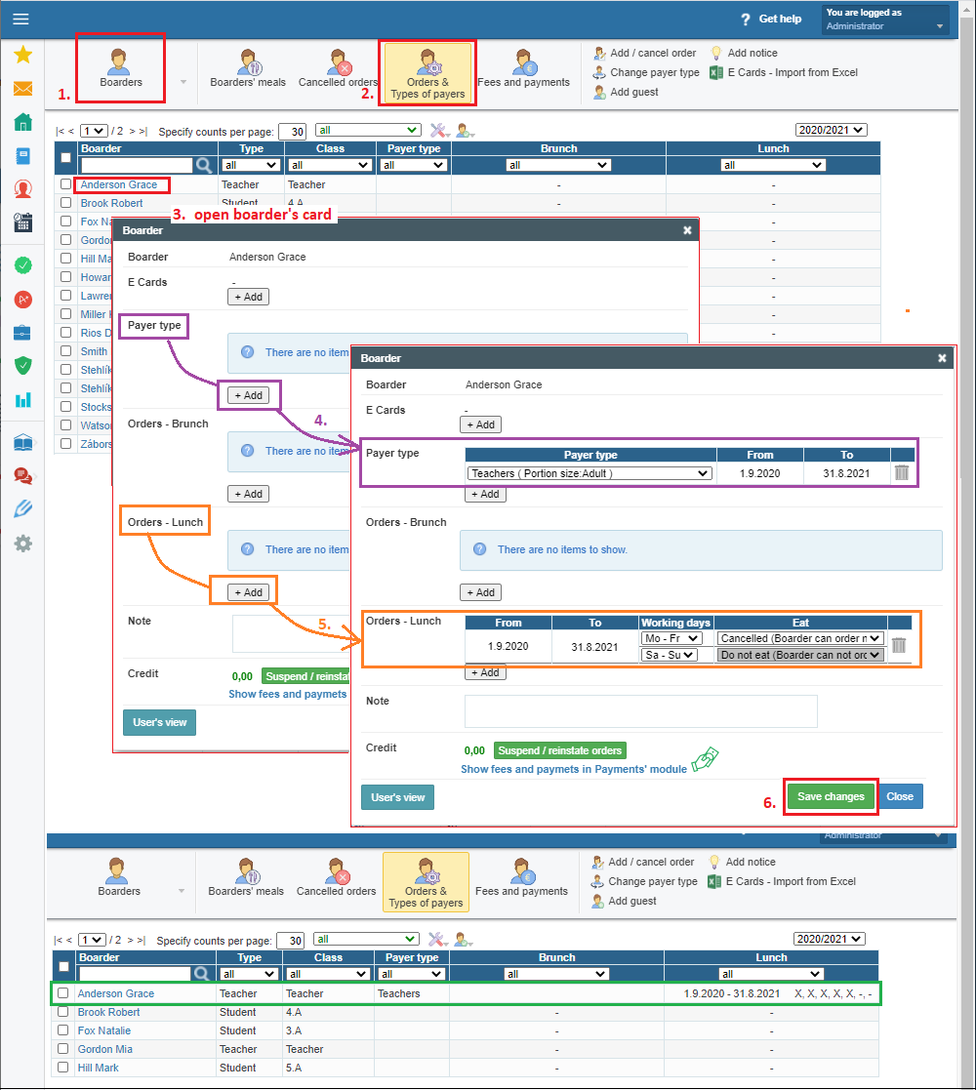Check the 'Howar…' row checkbox
976x1090 pixels.
[65, 277]
